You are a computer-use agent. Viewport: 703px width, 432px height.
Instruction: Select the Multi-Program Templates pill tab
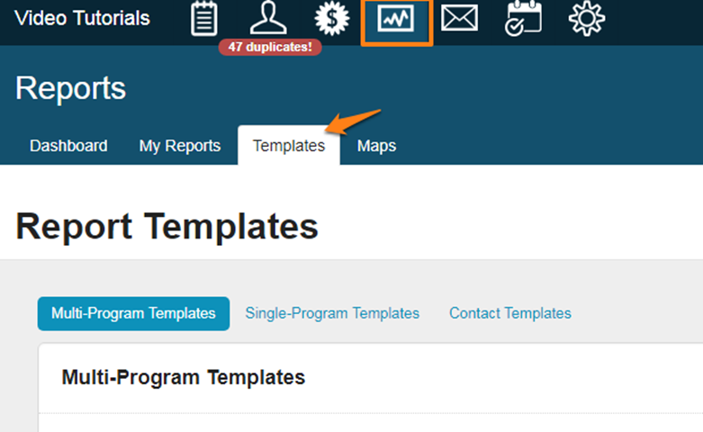(x=133, y=313)
